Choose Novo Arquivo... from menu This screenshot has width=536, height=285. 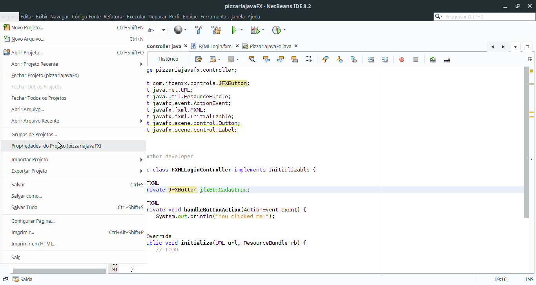[x=73, y=39]
